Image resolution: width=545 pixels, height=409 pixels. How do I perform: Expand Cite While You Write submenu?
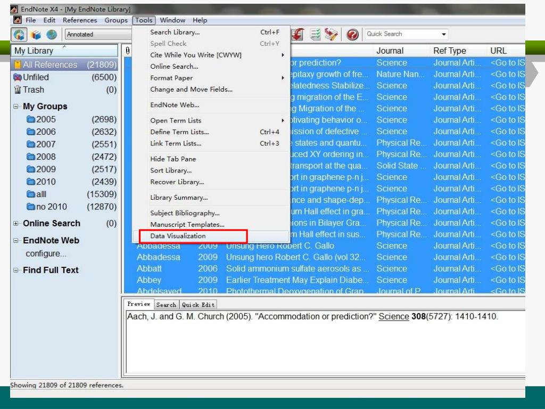pyautogui.click(x=283, y=55)
